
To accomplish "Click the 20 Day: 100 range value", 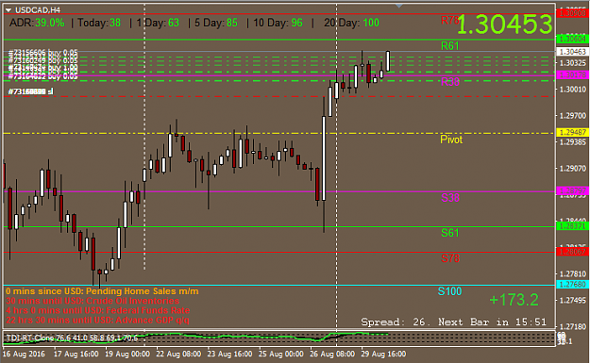I will [352, 23].
